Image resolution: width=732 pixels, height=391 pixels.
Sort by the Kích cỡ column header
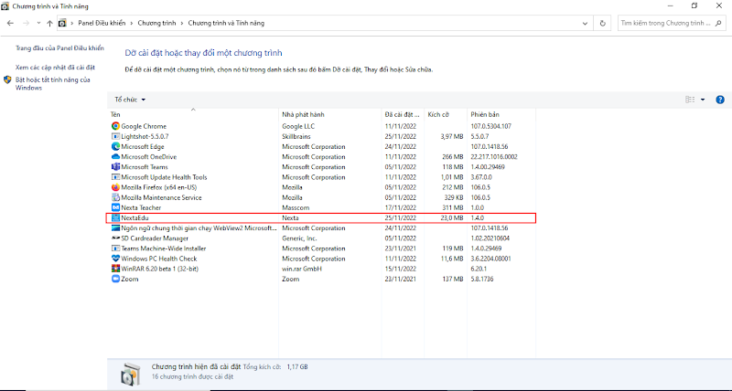click(439, 114)
